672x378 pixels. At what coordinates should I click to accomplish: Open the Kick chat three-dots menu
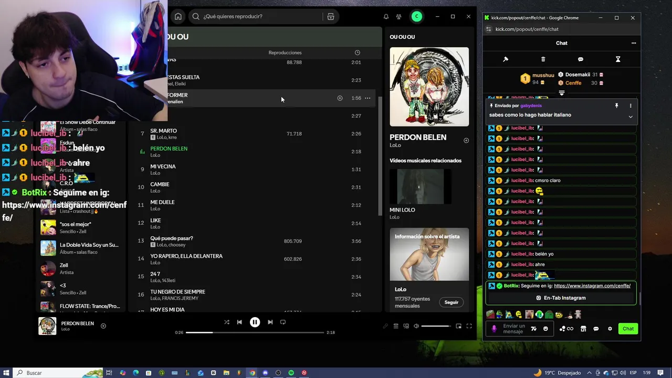coord(634,43)
